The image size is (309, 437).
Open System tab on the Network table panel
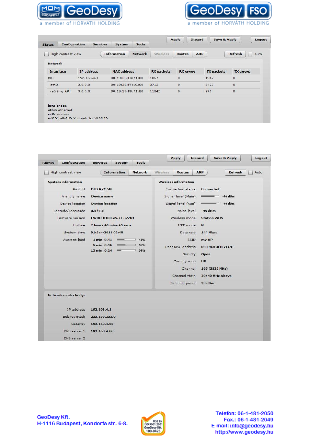pos(121,44)
